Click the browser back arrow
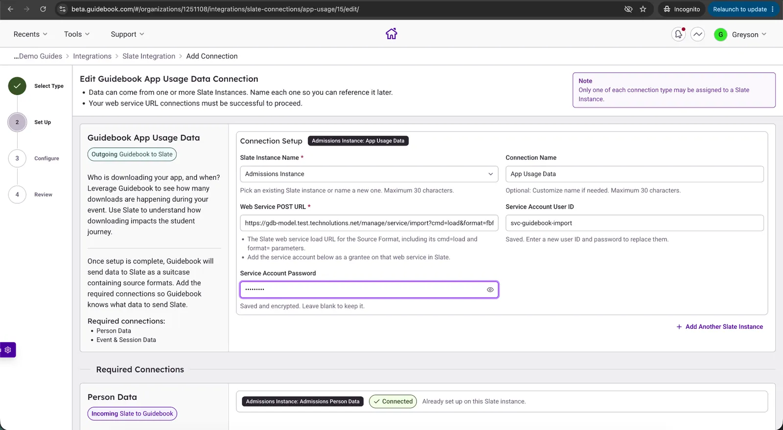783x430 pixels. (10, 9)
